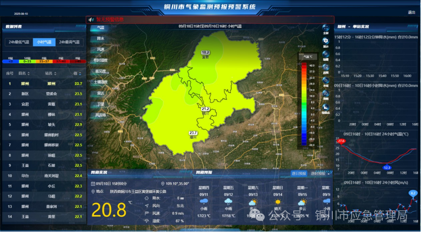
Task: Click the grid icon in map toolbar
Action: [325, 67]
